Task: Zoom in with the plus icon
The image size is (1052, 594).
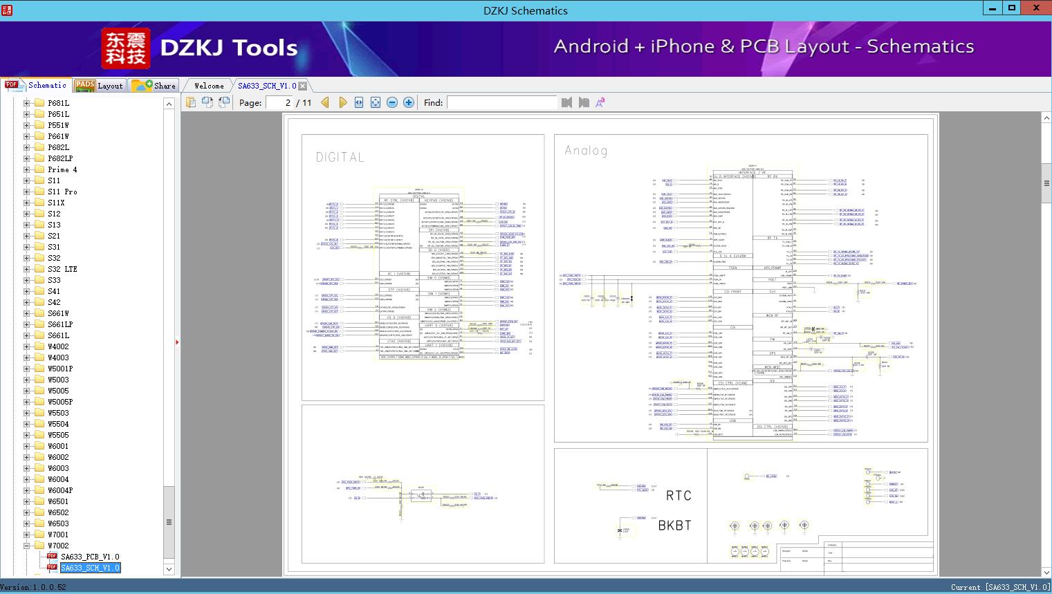Action: tap(409, 102)
